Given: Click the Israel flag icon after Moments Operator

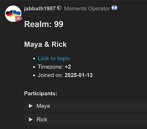Looking at the screenshot, I should (x=114, y=8).
